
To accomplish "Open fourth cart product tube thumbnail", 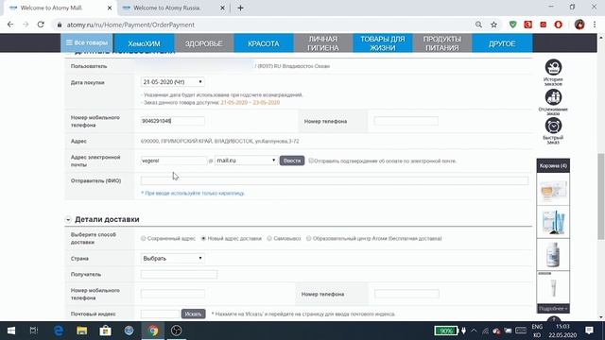I will pyautogui.click(x=553, y=287).
